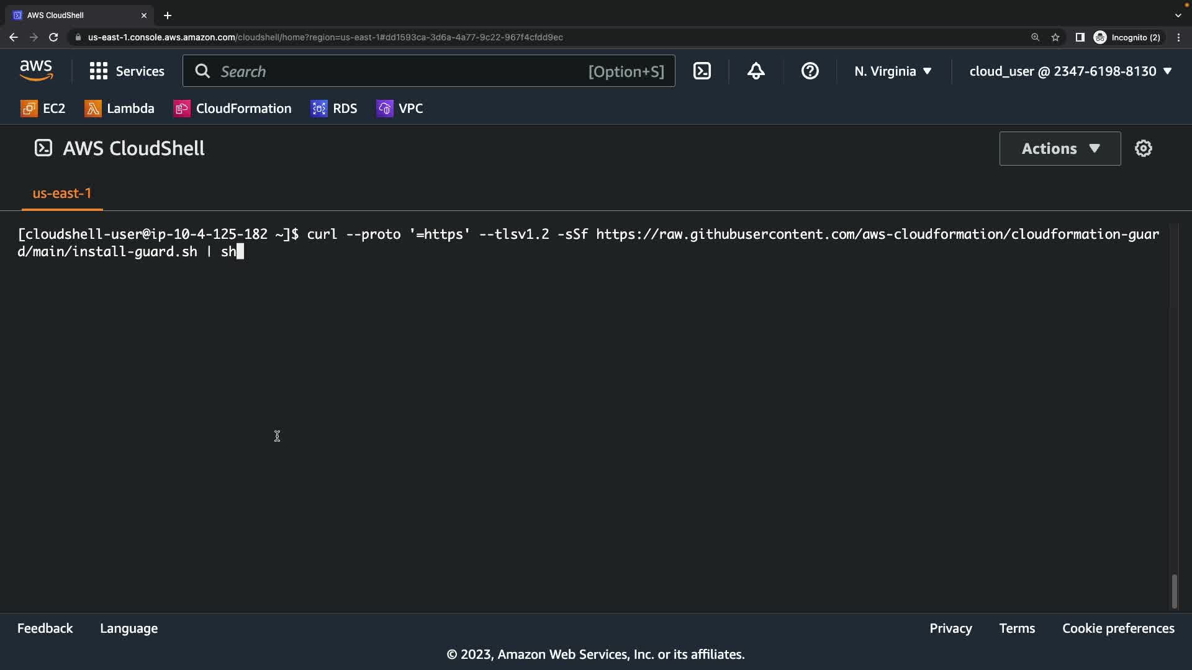Image resolution: width=1192 pixels, height=670 pixels.
Task: Expand the cloud_user account menu
Action: click(1070, 71)
